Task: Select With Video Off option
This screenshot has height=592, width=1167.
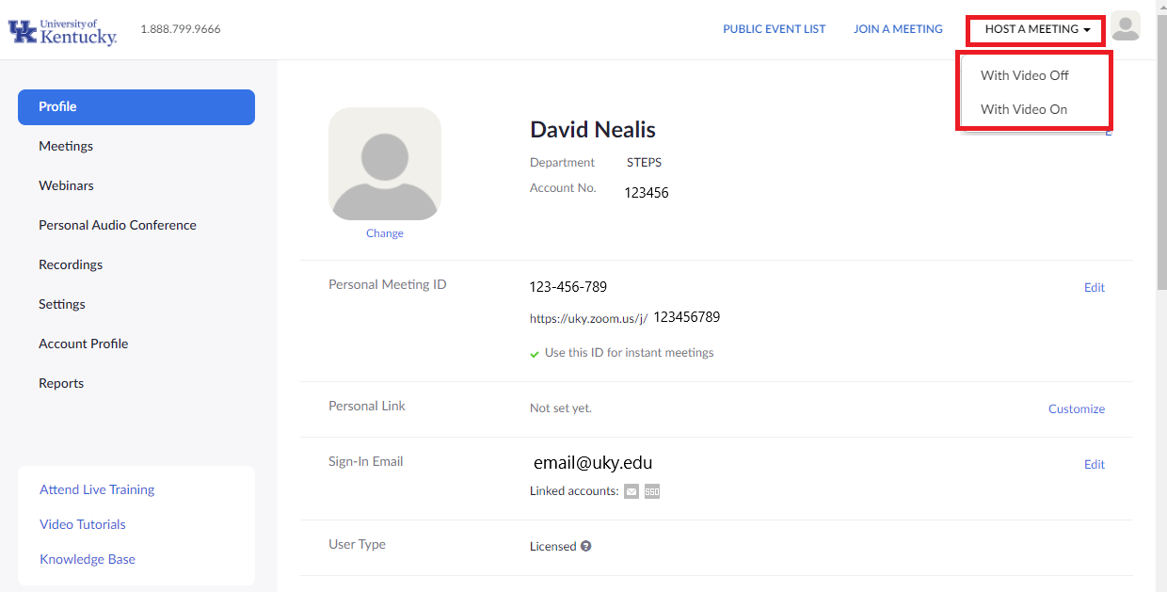Action: coord(1025,75)
